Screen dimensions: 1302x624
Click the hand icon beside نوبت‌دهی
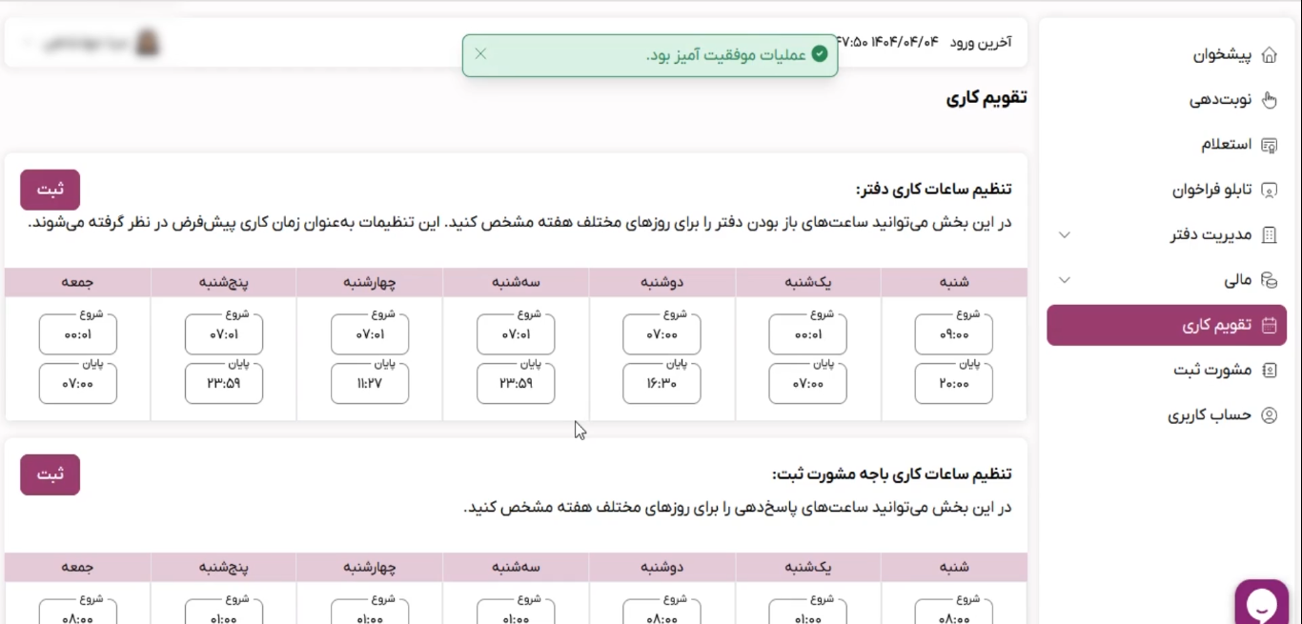(x=1269, y=100)
